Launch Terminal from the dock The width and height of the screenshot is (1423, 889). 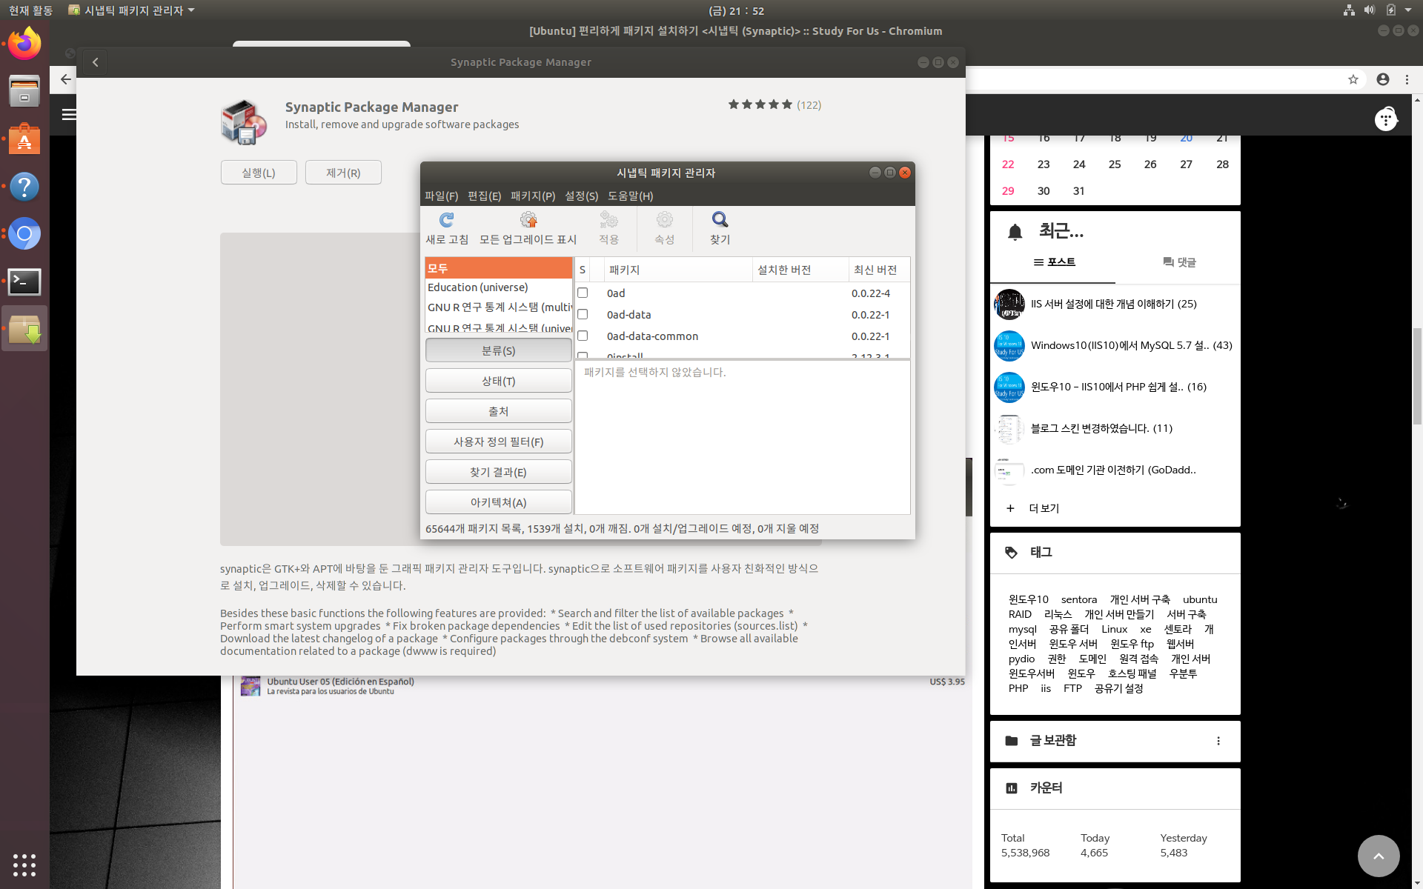click(24, 282)
